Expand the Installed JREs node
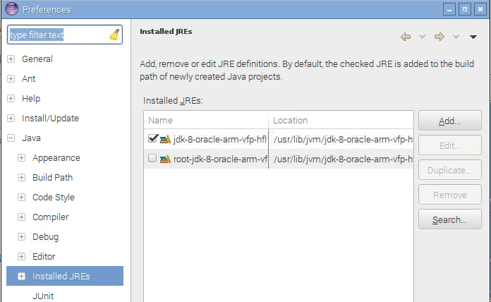 (21, 276)
